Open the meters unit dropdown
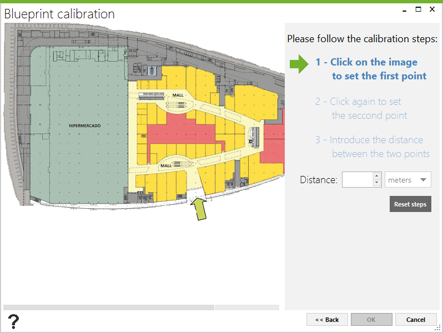Screen dimensions: 443x333 point(407,180)
